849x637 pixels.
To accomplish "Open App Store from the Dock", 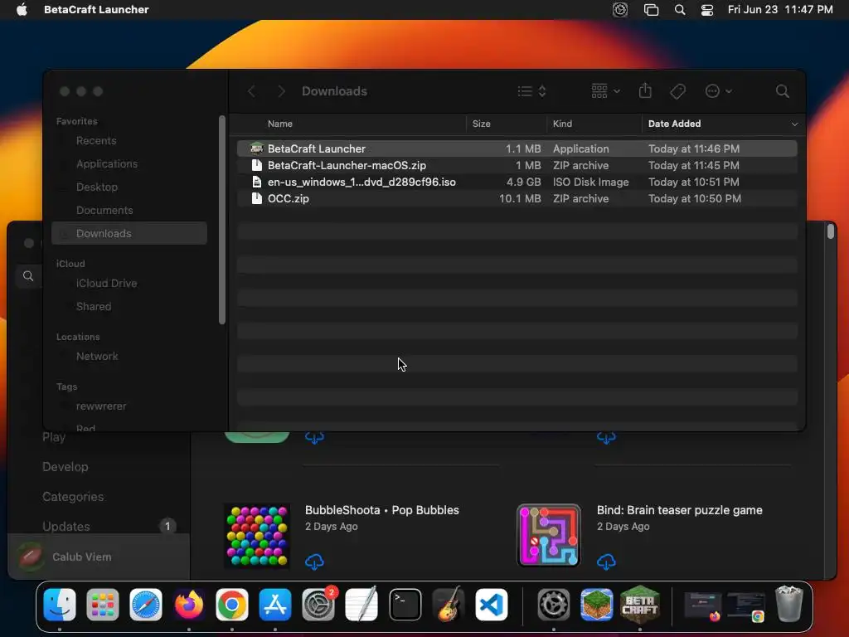I will [275, 605].
